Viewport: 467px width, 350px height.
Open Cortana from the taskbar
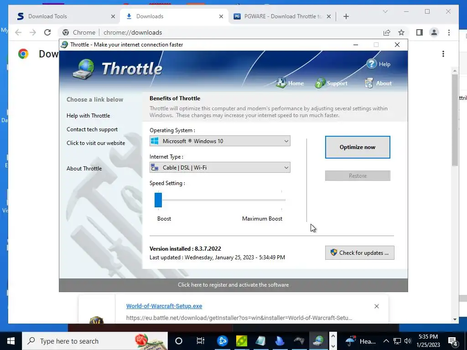pos(178,341)
